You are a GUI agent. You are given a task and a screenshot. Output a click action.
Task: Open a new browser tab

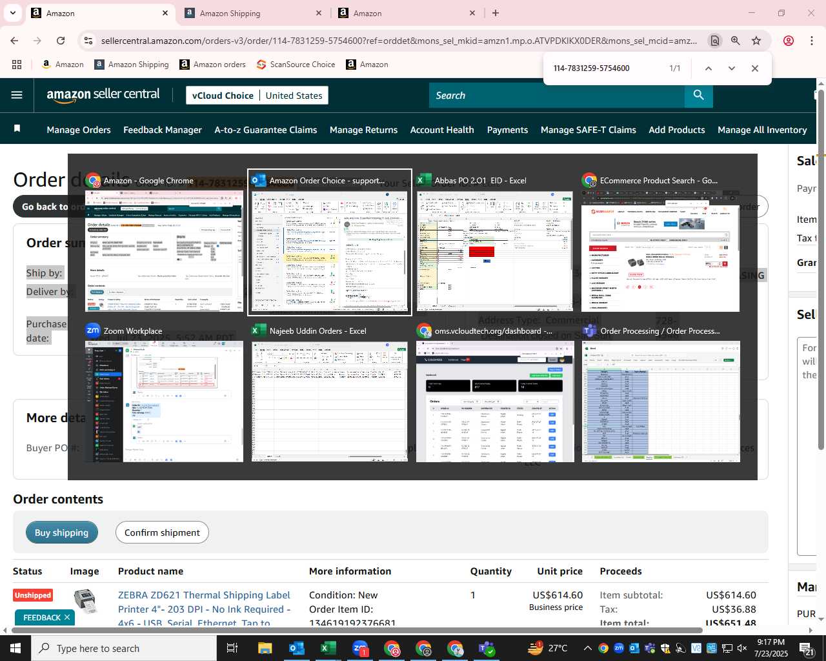click(x=495, y=13)
